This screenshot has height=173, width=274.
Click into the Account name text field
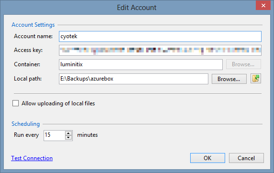coord(160,36)
